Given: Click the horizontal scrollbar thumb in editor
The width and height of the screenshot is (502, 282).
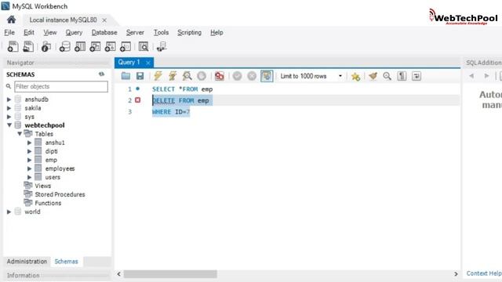Looking at the screenshot, I should tap(170, 274).
